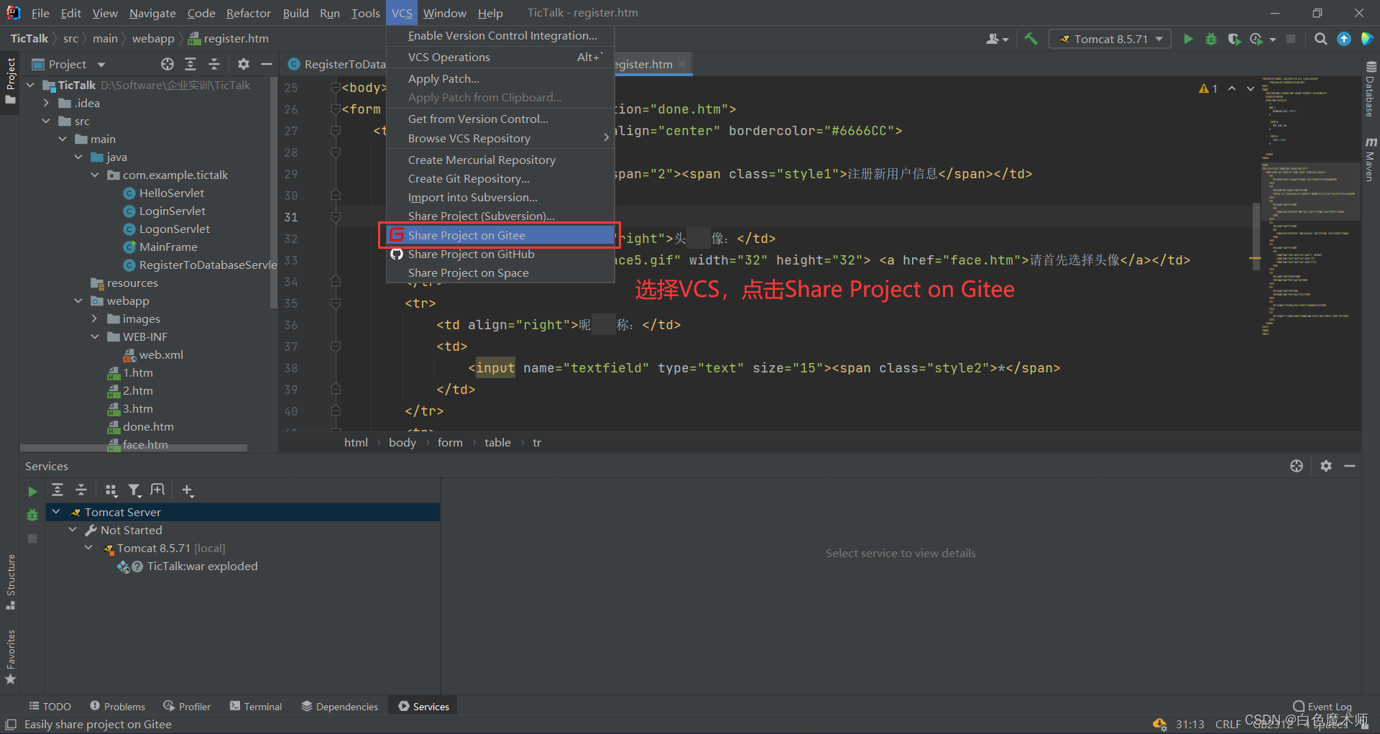
Task: Open the Tools menu
Action: 365,13
